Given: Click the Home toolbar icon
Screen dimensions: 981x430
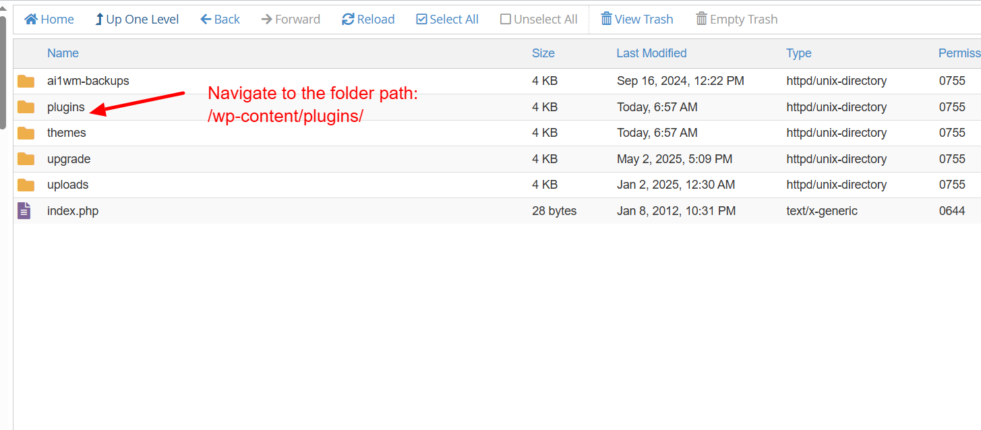Looking at the screenshot, I should coord(31,20).
